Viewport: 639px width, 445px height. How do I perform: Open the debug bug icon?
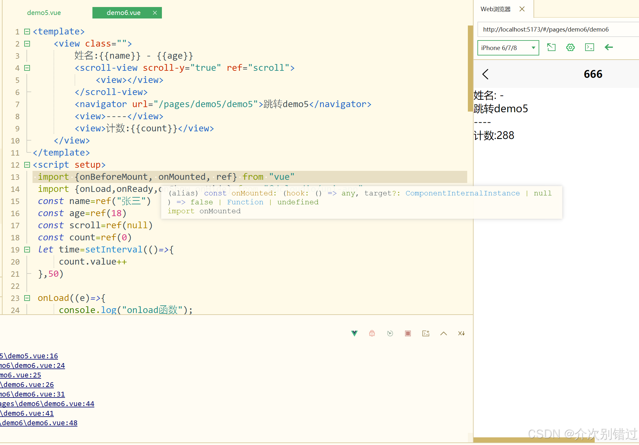[372, 333]
